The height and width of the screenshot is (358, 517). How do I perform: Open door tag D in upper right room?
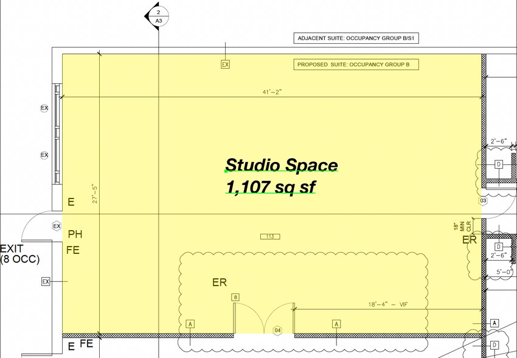pos(499,163)
